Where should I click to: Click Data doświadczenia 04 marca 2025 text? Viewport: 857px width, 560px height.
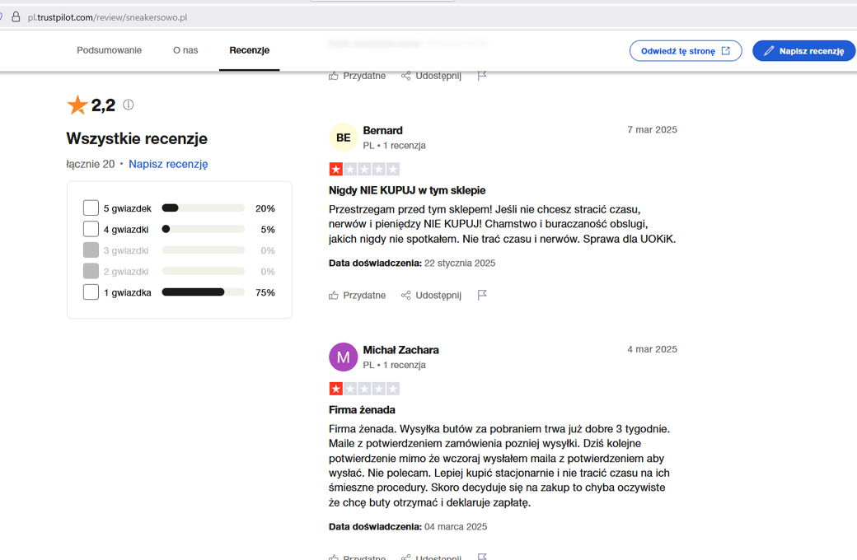tap(408, 527)
